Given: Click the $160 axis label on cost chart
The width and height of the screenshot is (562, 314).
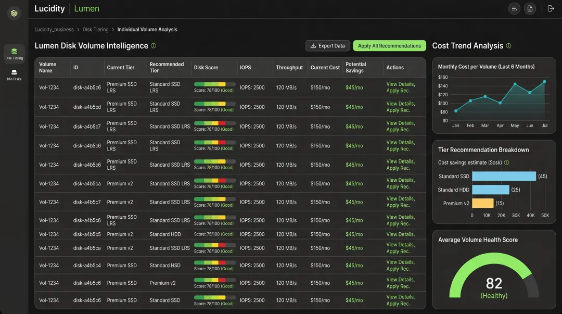Looking at the screenshot, I should coord(443,77).
